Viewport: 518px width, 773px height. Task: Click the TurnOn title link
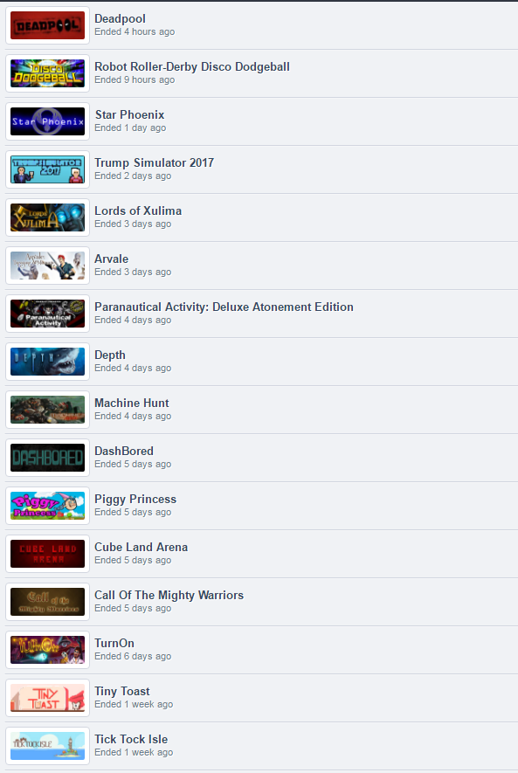[114, 644]
